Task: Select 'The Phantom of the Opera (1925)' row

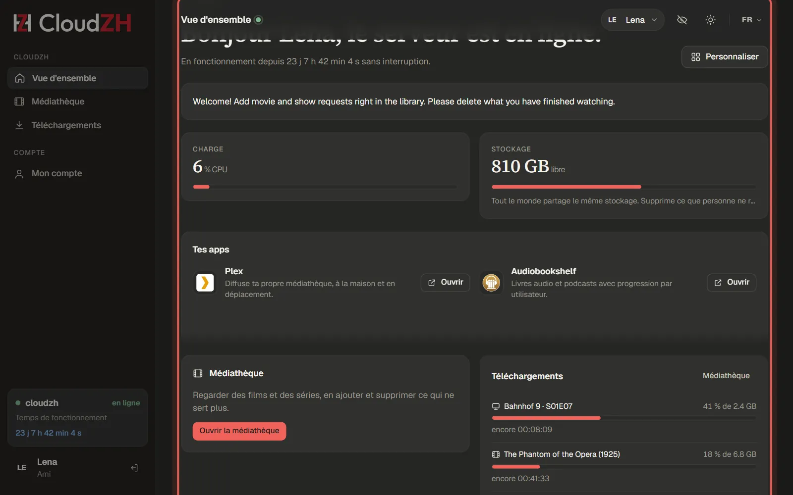Action: click(623, 466)
